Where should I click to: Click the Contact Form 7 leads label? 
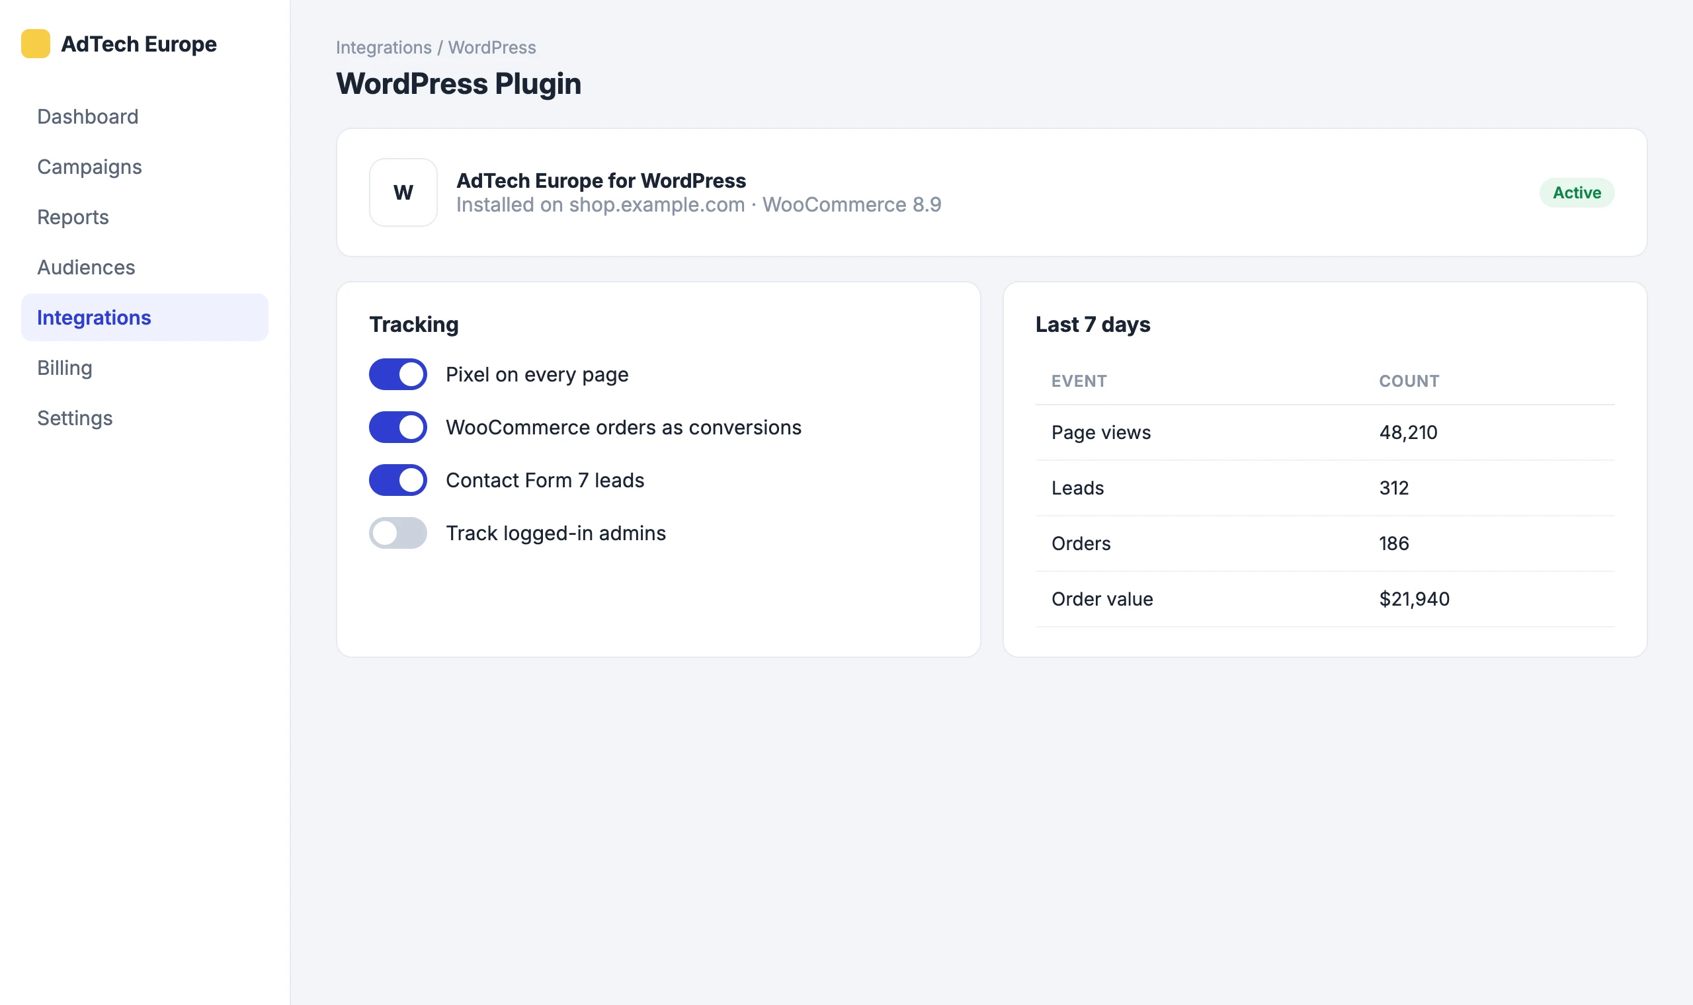click(544, 480)
